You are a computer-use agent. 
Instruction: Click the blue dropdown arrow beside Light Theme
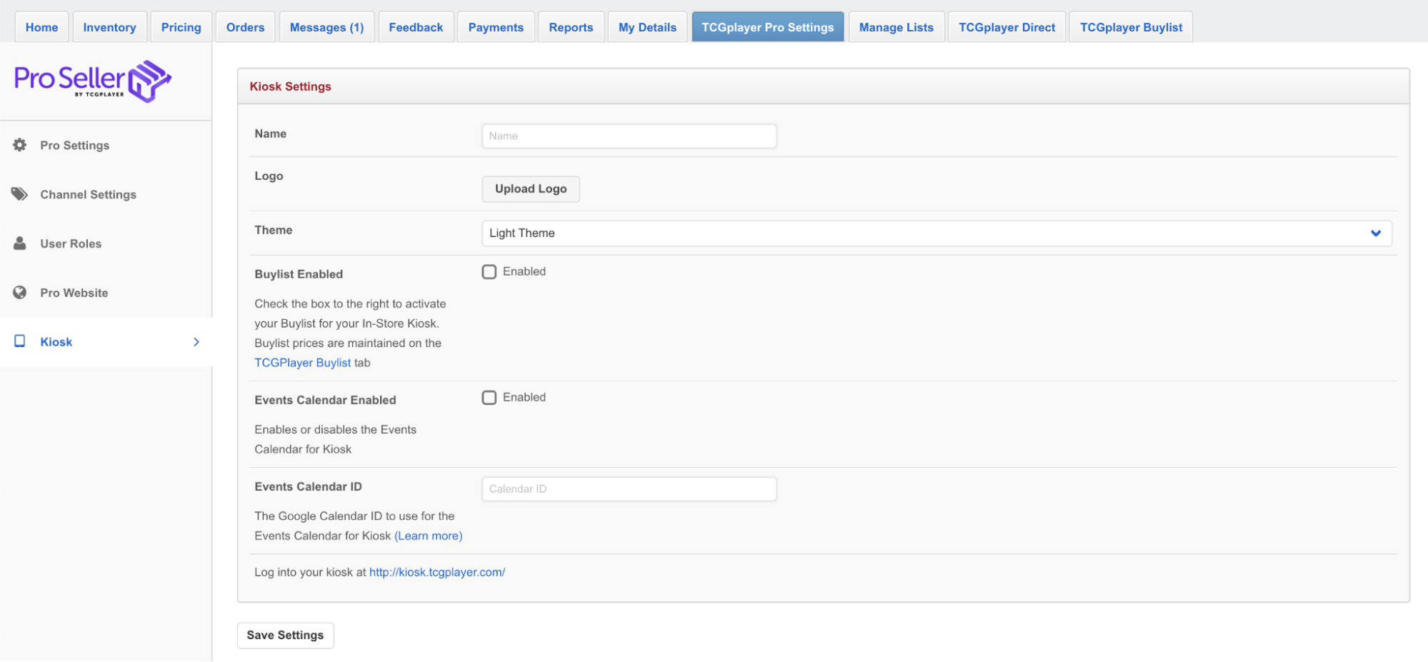point(1375,234)
